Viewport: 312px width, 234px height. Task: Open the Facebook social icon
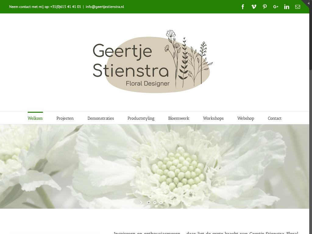click(x=243, y=7)
